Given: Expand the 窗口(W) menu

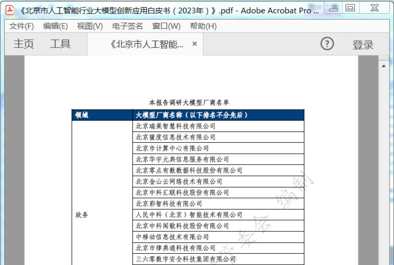Looking at the screenshot, I should (166, 26).
